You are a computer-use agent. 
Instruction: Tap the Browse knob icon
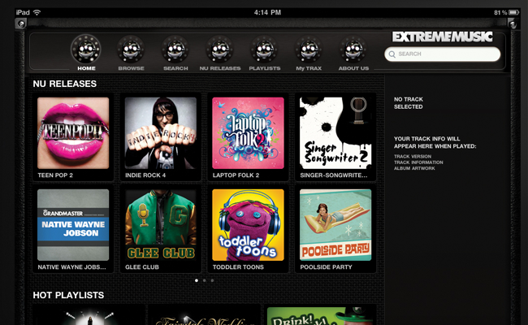click(131, 50)
